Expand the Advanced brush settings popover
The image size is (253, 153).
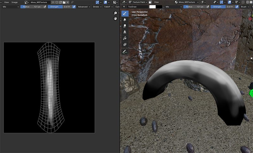[x=83, y=6]
